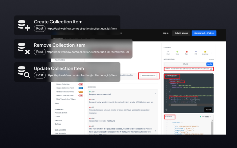Expand the Inventory sidebar section
This screenshot has width=237, height=148.
click(58, 120)
